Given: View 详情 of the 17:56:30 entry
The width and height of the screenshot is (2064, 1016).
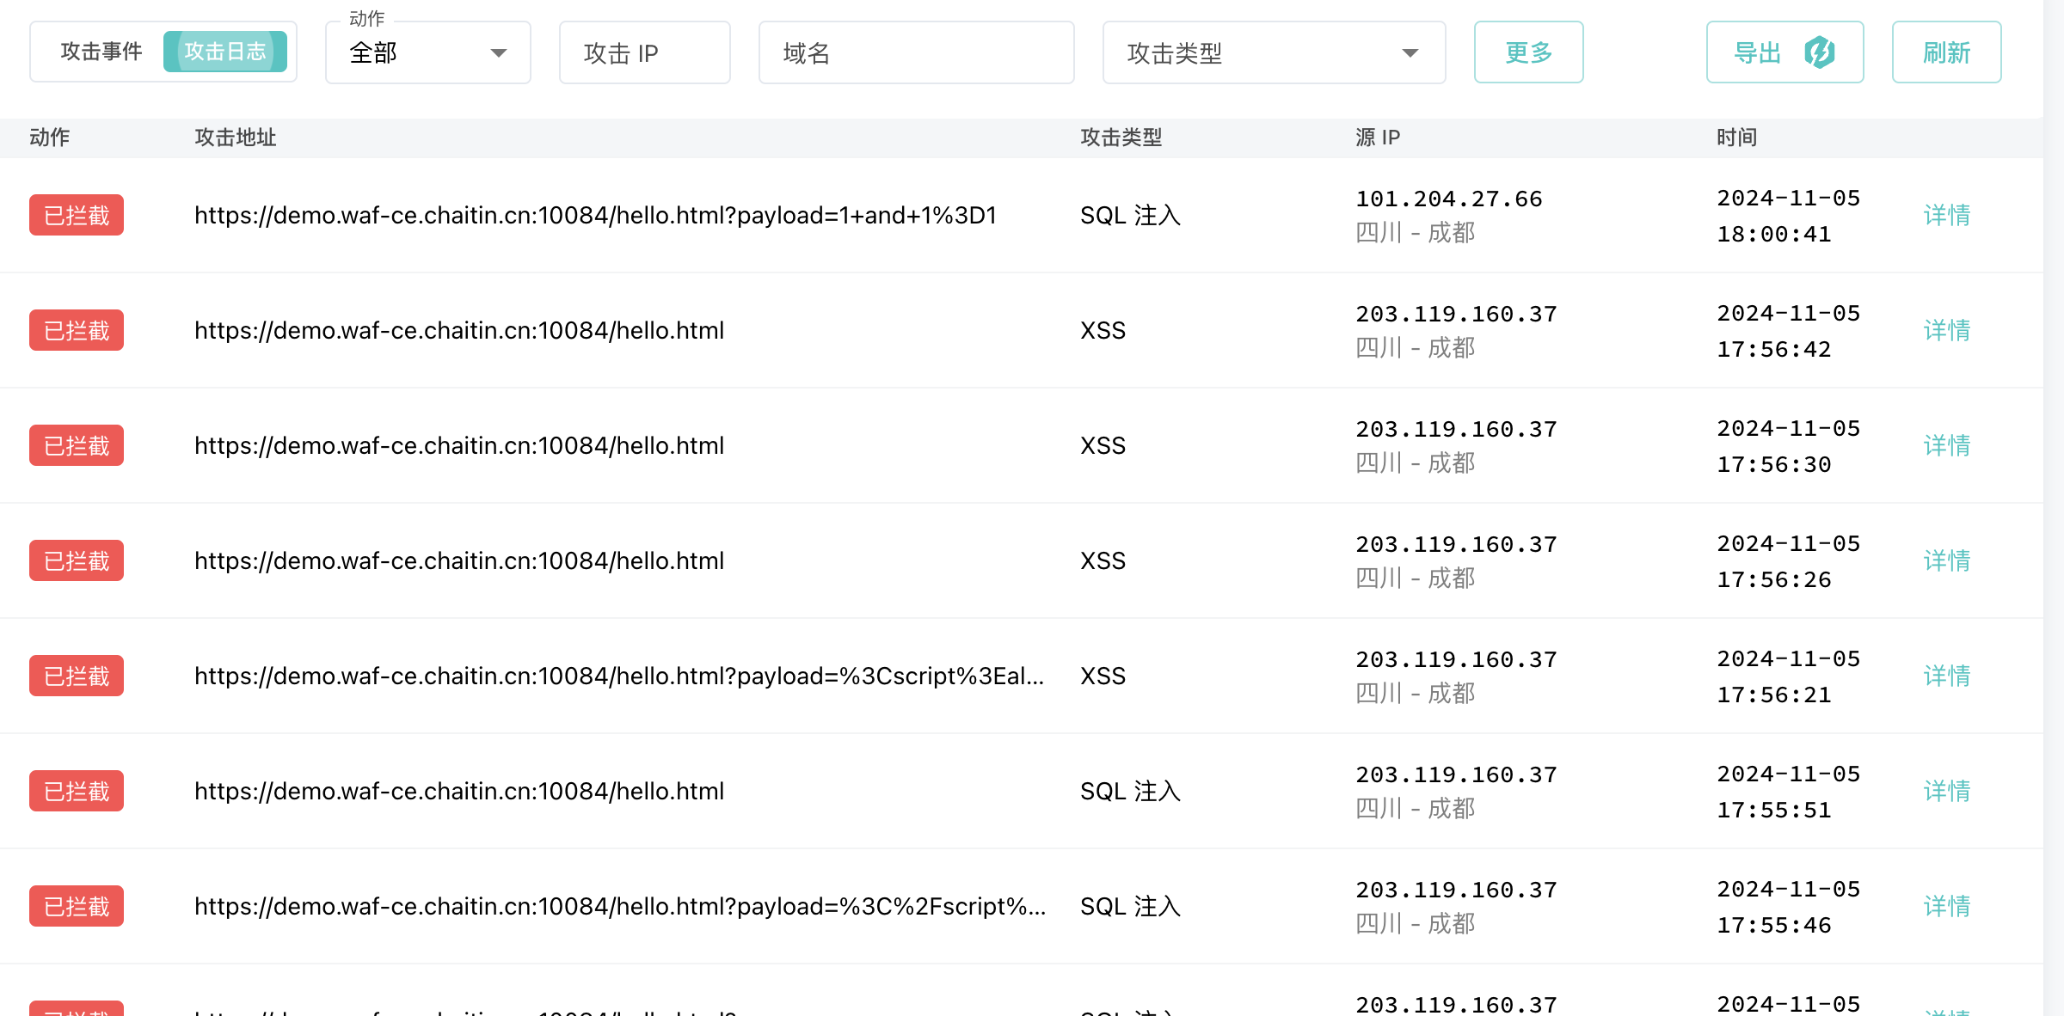Looking at the screenshot, I should (1946, 445).
